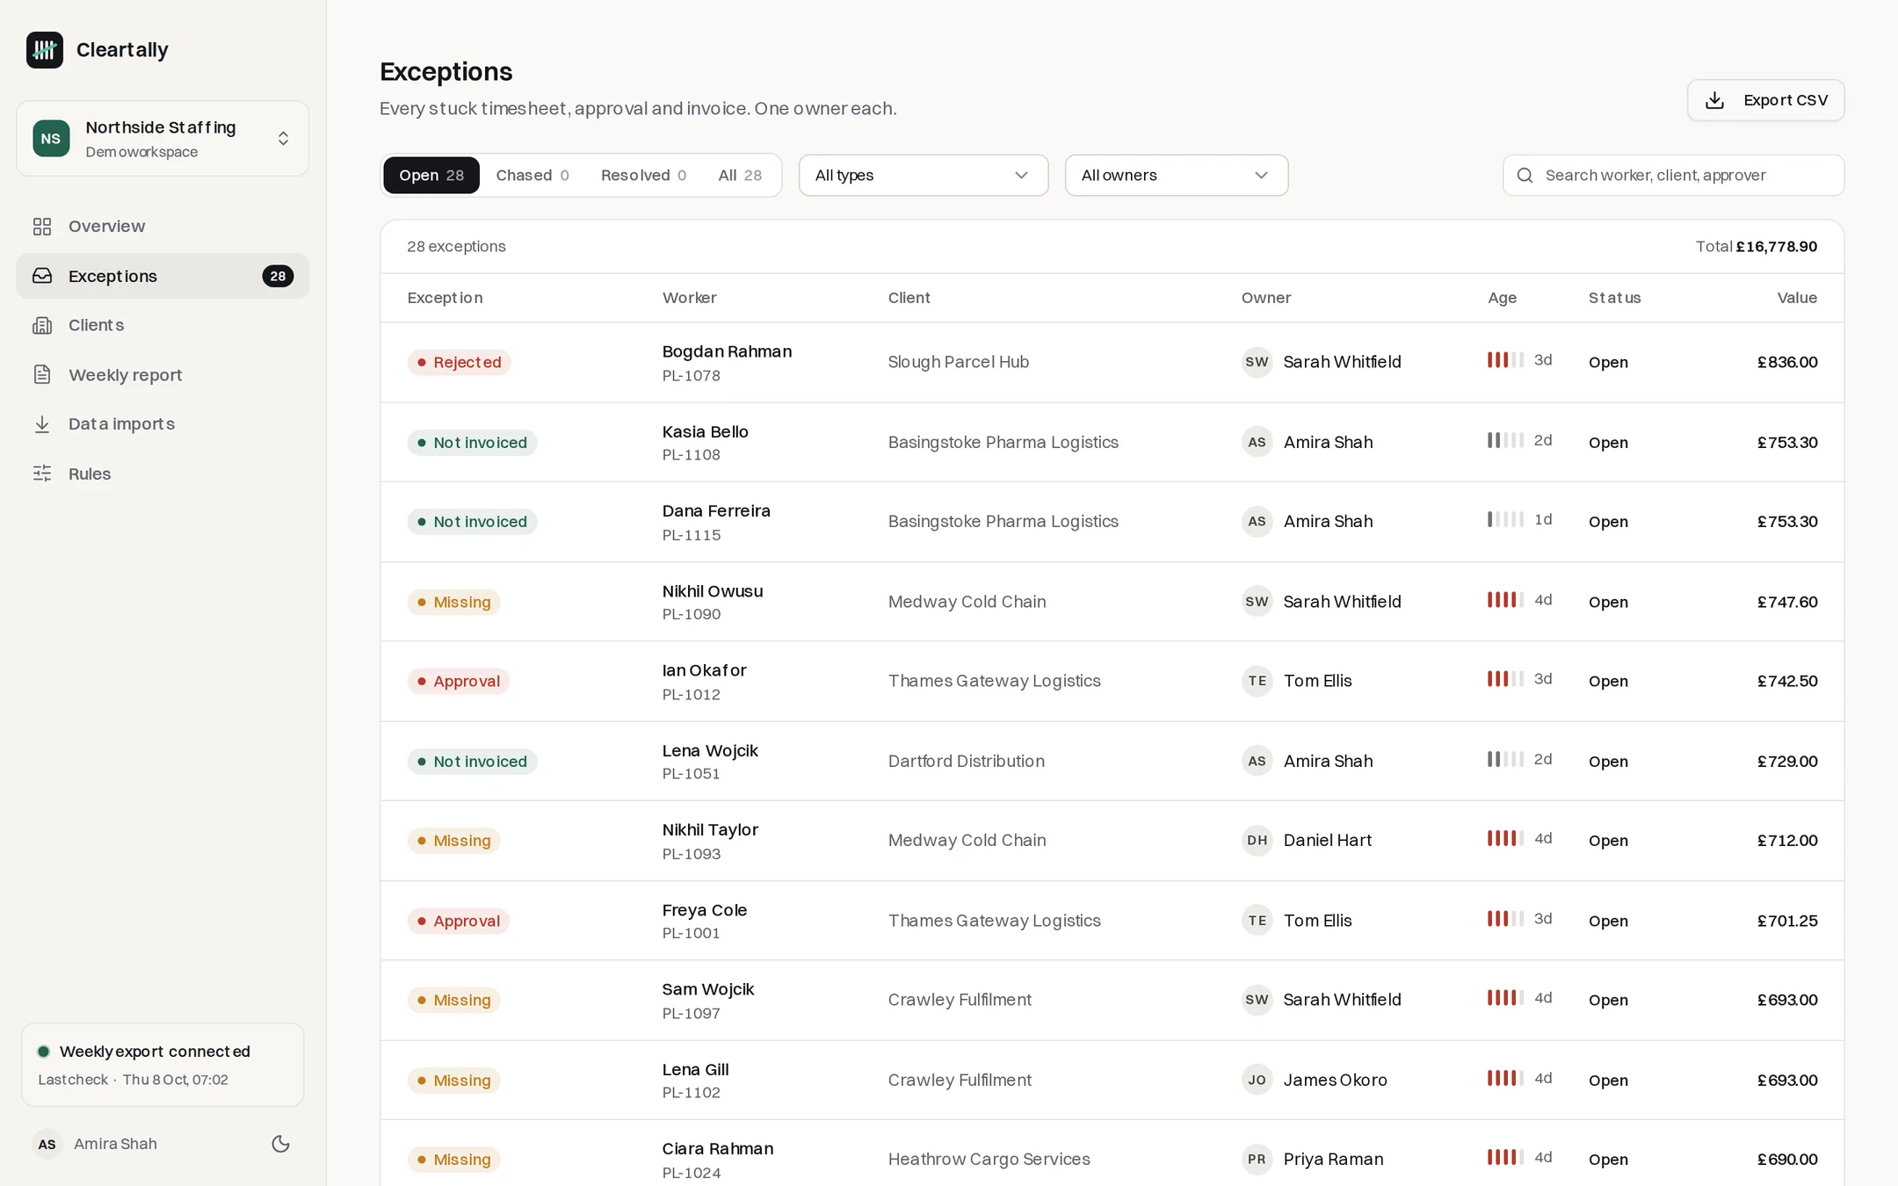Expand the Northside Staffing workspace switcher

tap(163, 139)
